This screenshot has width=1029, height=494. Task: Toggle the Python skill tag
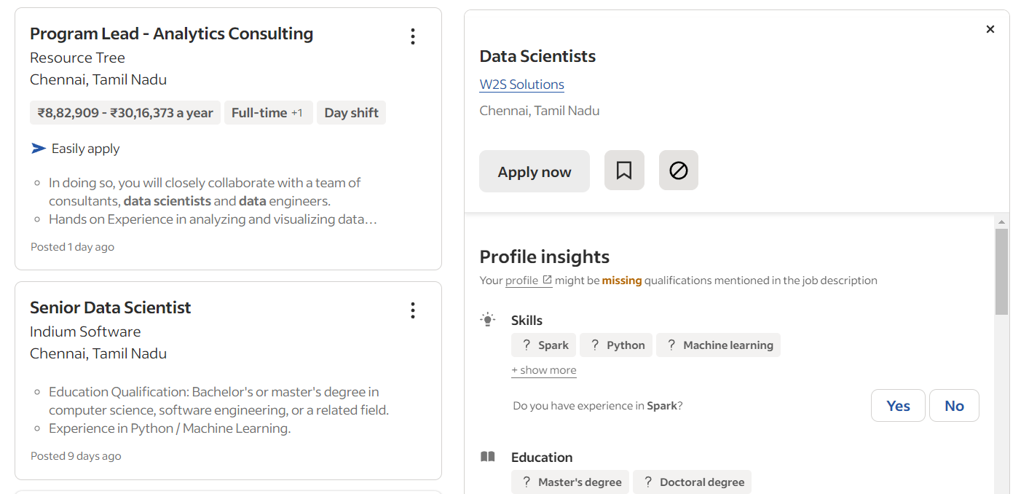pyautogui.click(x=615, y=345)
